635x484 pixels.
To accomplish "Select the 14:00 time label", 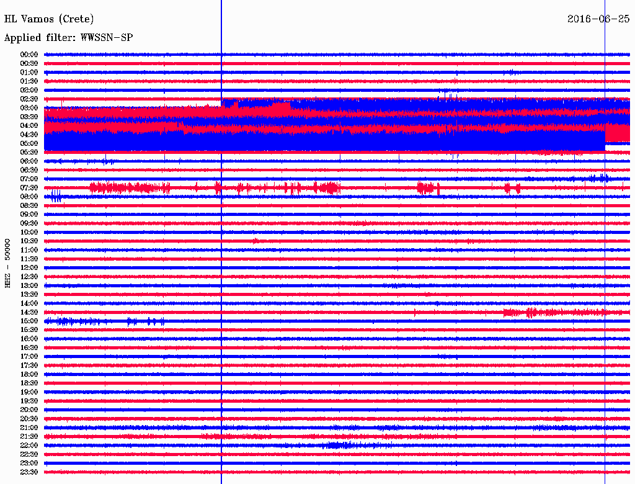I will tap(29, 303).
